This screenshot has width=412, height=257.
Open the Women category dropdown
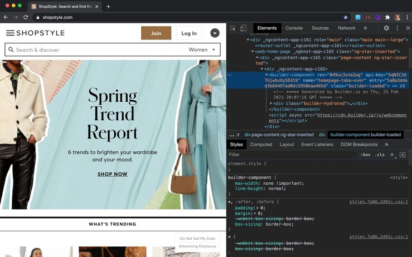[202, 50]
